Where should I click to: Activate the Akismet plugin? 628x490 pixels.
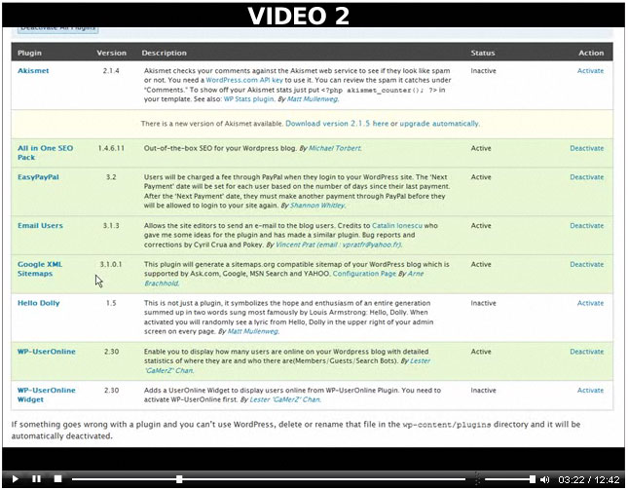590,70
